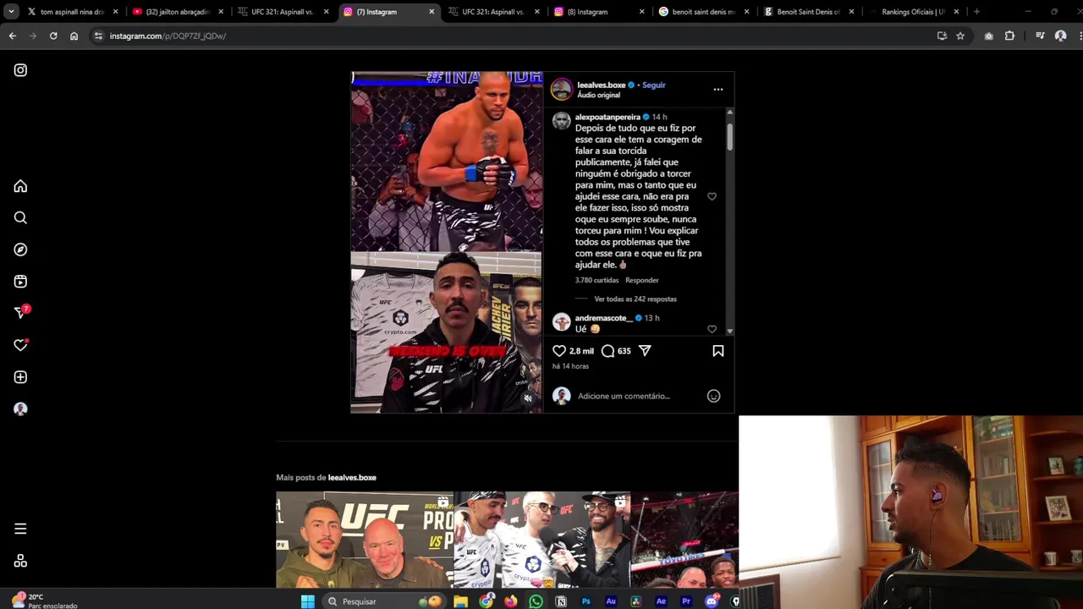Image resolution: width=1083 pixels, height=609 pixels.
Task: Open the weather widget showing 20°C
Action: tap(44, 601)
